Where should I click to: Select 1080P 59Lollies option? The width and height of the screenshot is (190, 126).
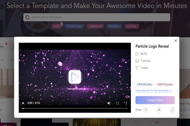coord(165,84)
